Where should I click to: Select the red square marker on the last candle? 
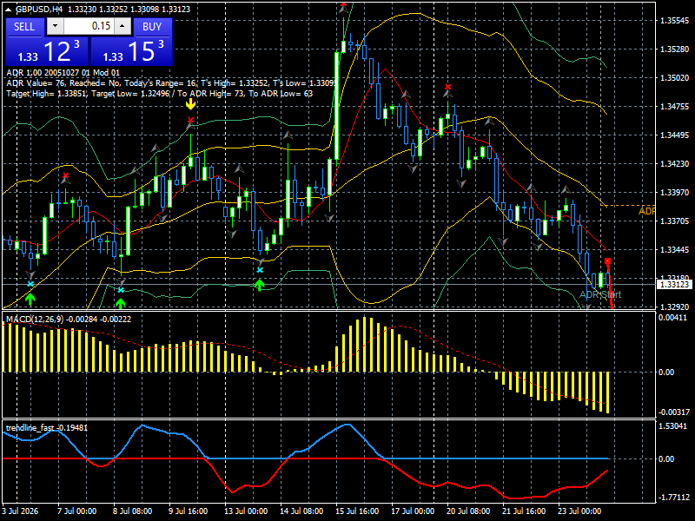click(x=607, y=261)
